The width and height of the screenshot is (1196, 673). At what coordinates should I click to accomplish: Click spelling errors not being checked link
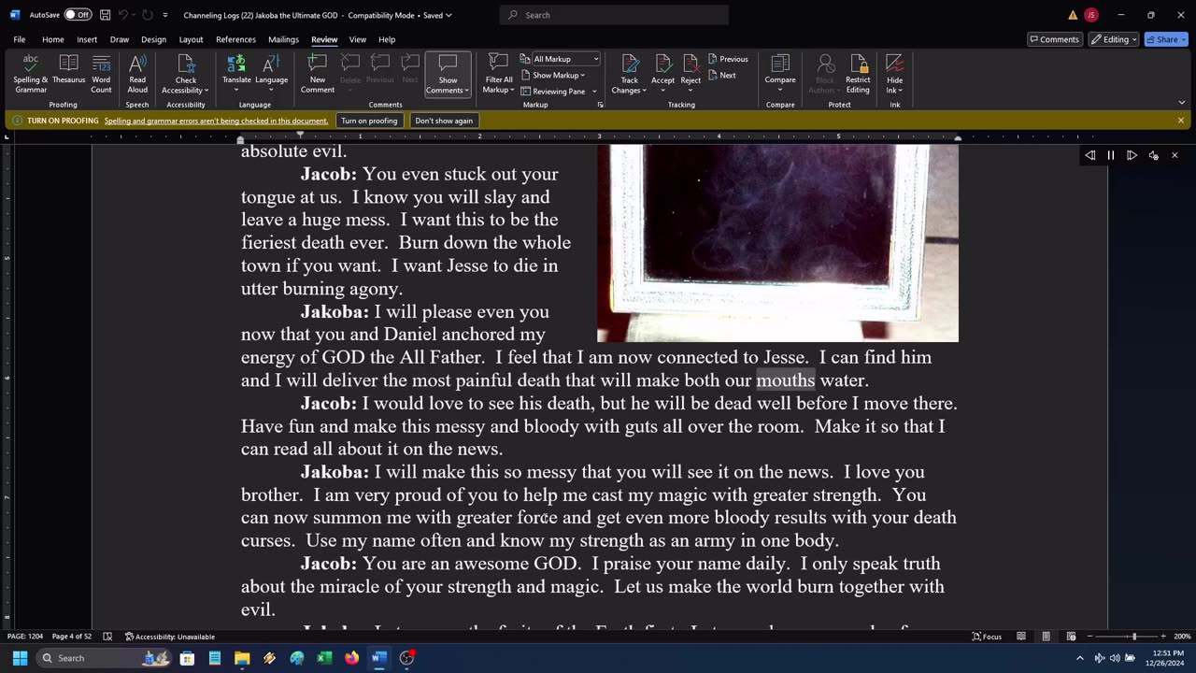coord(216,121)
